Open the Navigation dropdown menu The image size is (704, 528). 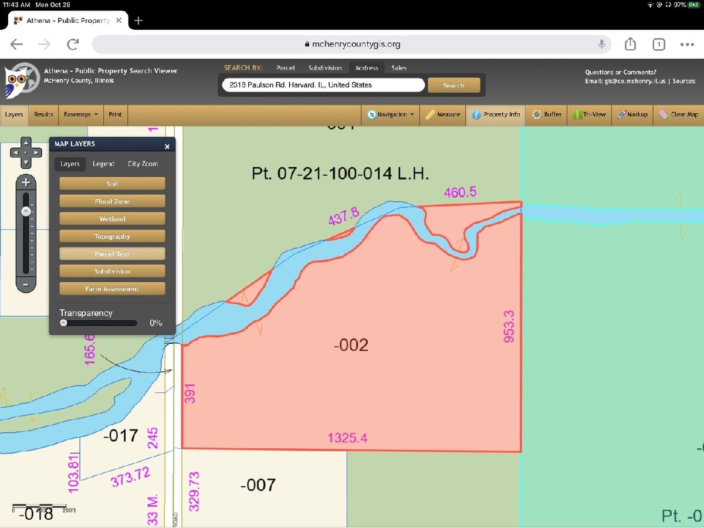[x=391, y=114]
